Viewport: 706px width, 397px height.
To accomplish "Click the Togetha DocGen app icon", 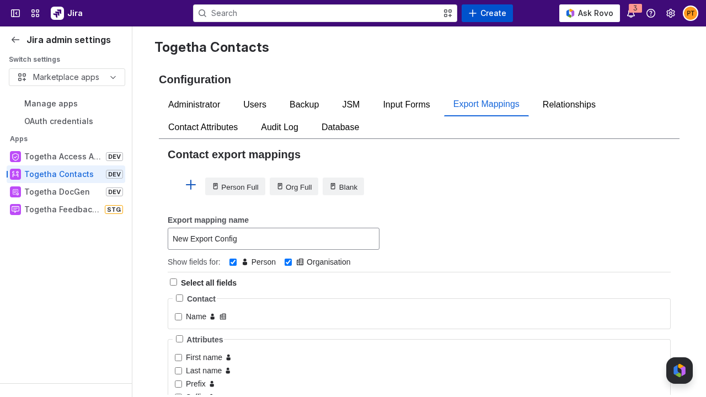I will click(15, 192).
